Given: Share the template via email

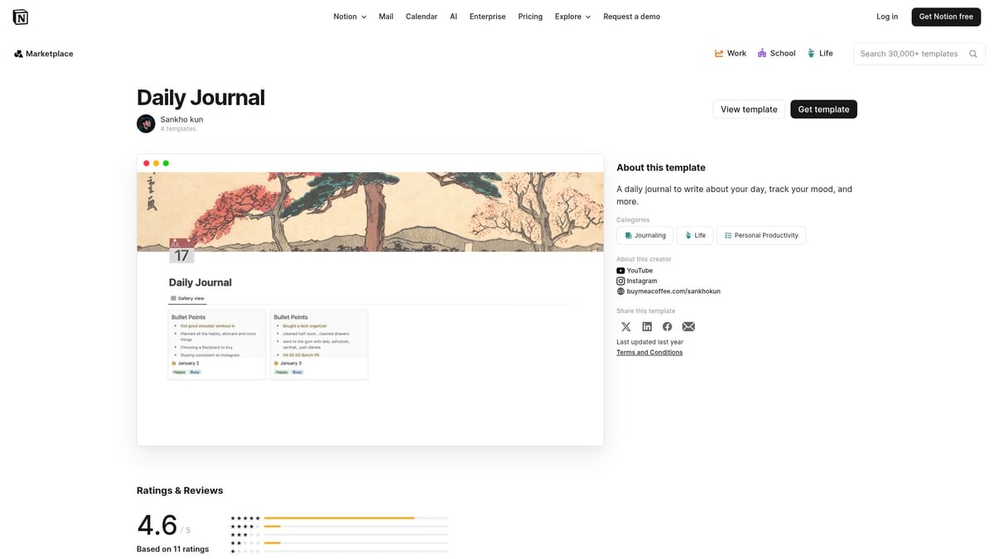Looking at the screenshot, I should coord(688,326).
